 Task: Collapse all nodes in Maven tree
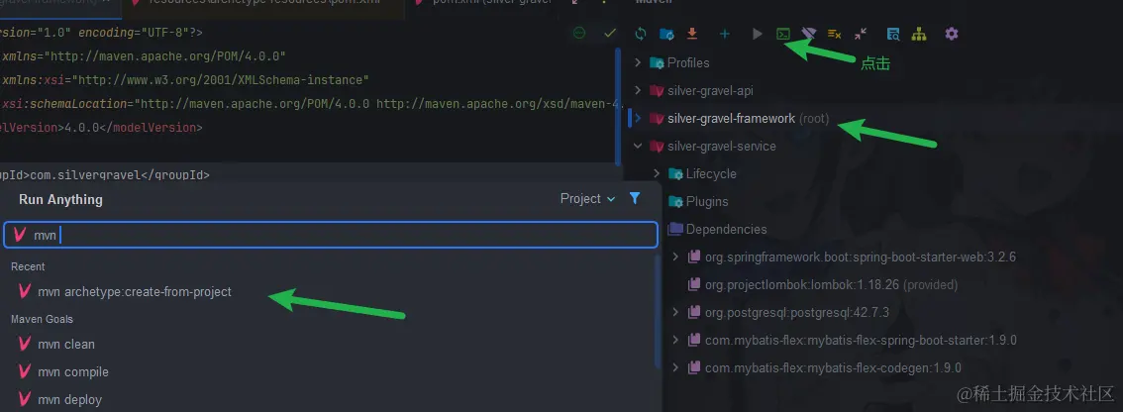click(861, 34)
